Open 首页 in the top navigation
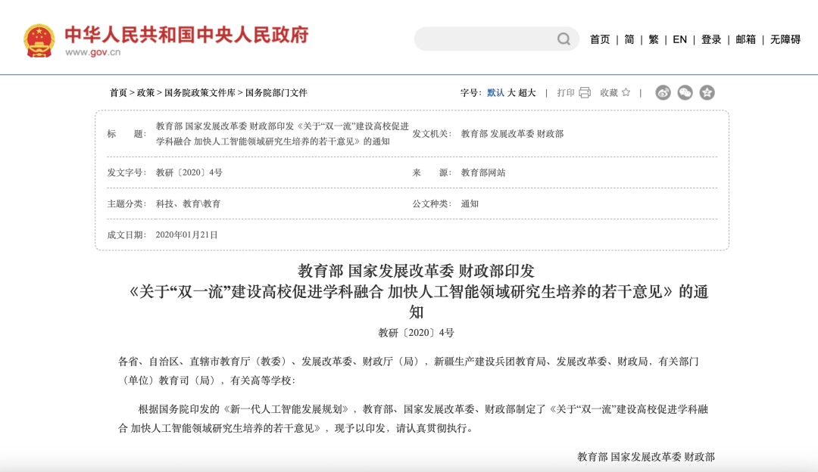 (x=600, y=39)
